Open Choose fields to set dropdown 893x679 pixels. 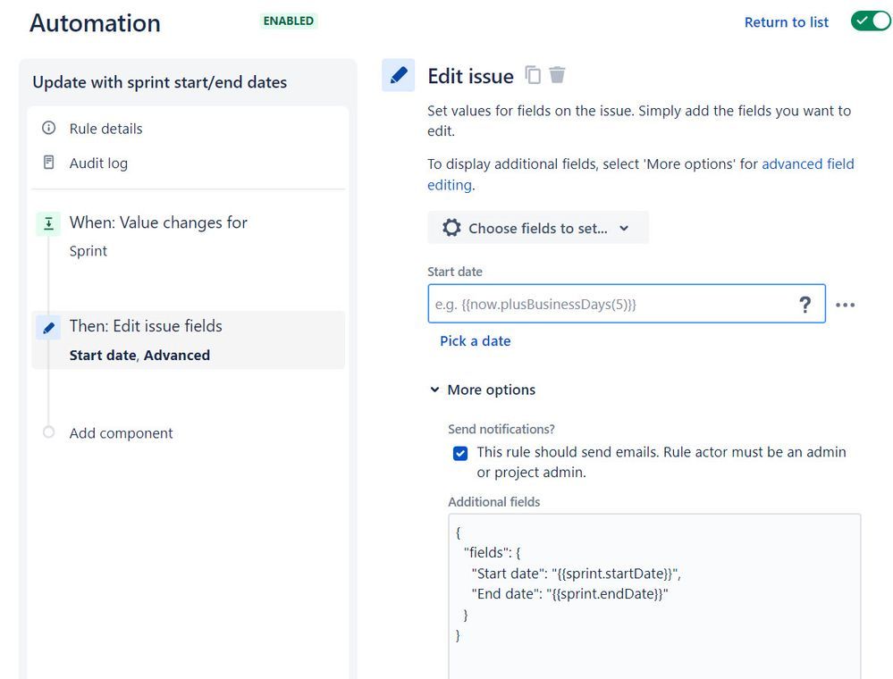[537, 228]
